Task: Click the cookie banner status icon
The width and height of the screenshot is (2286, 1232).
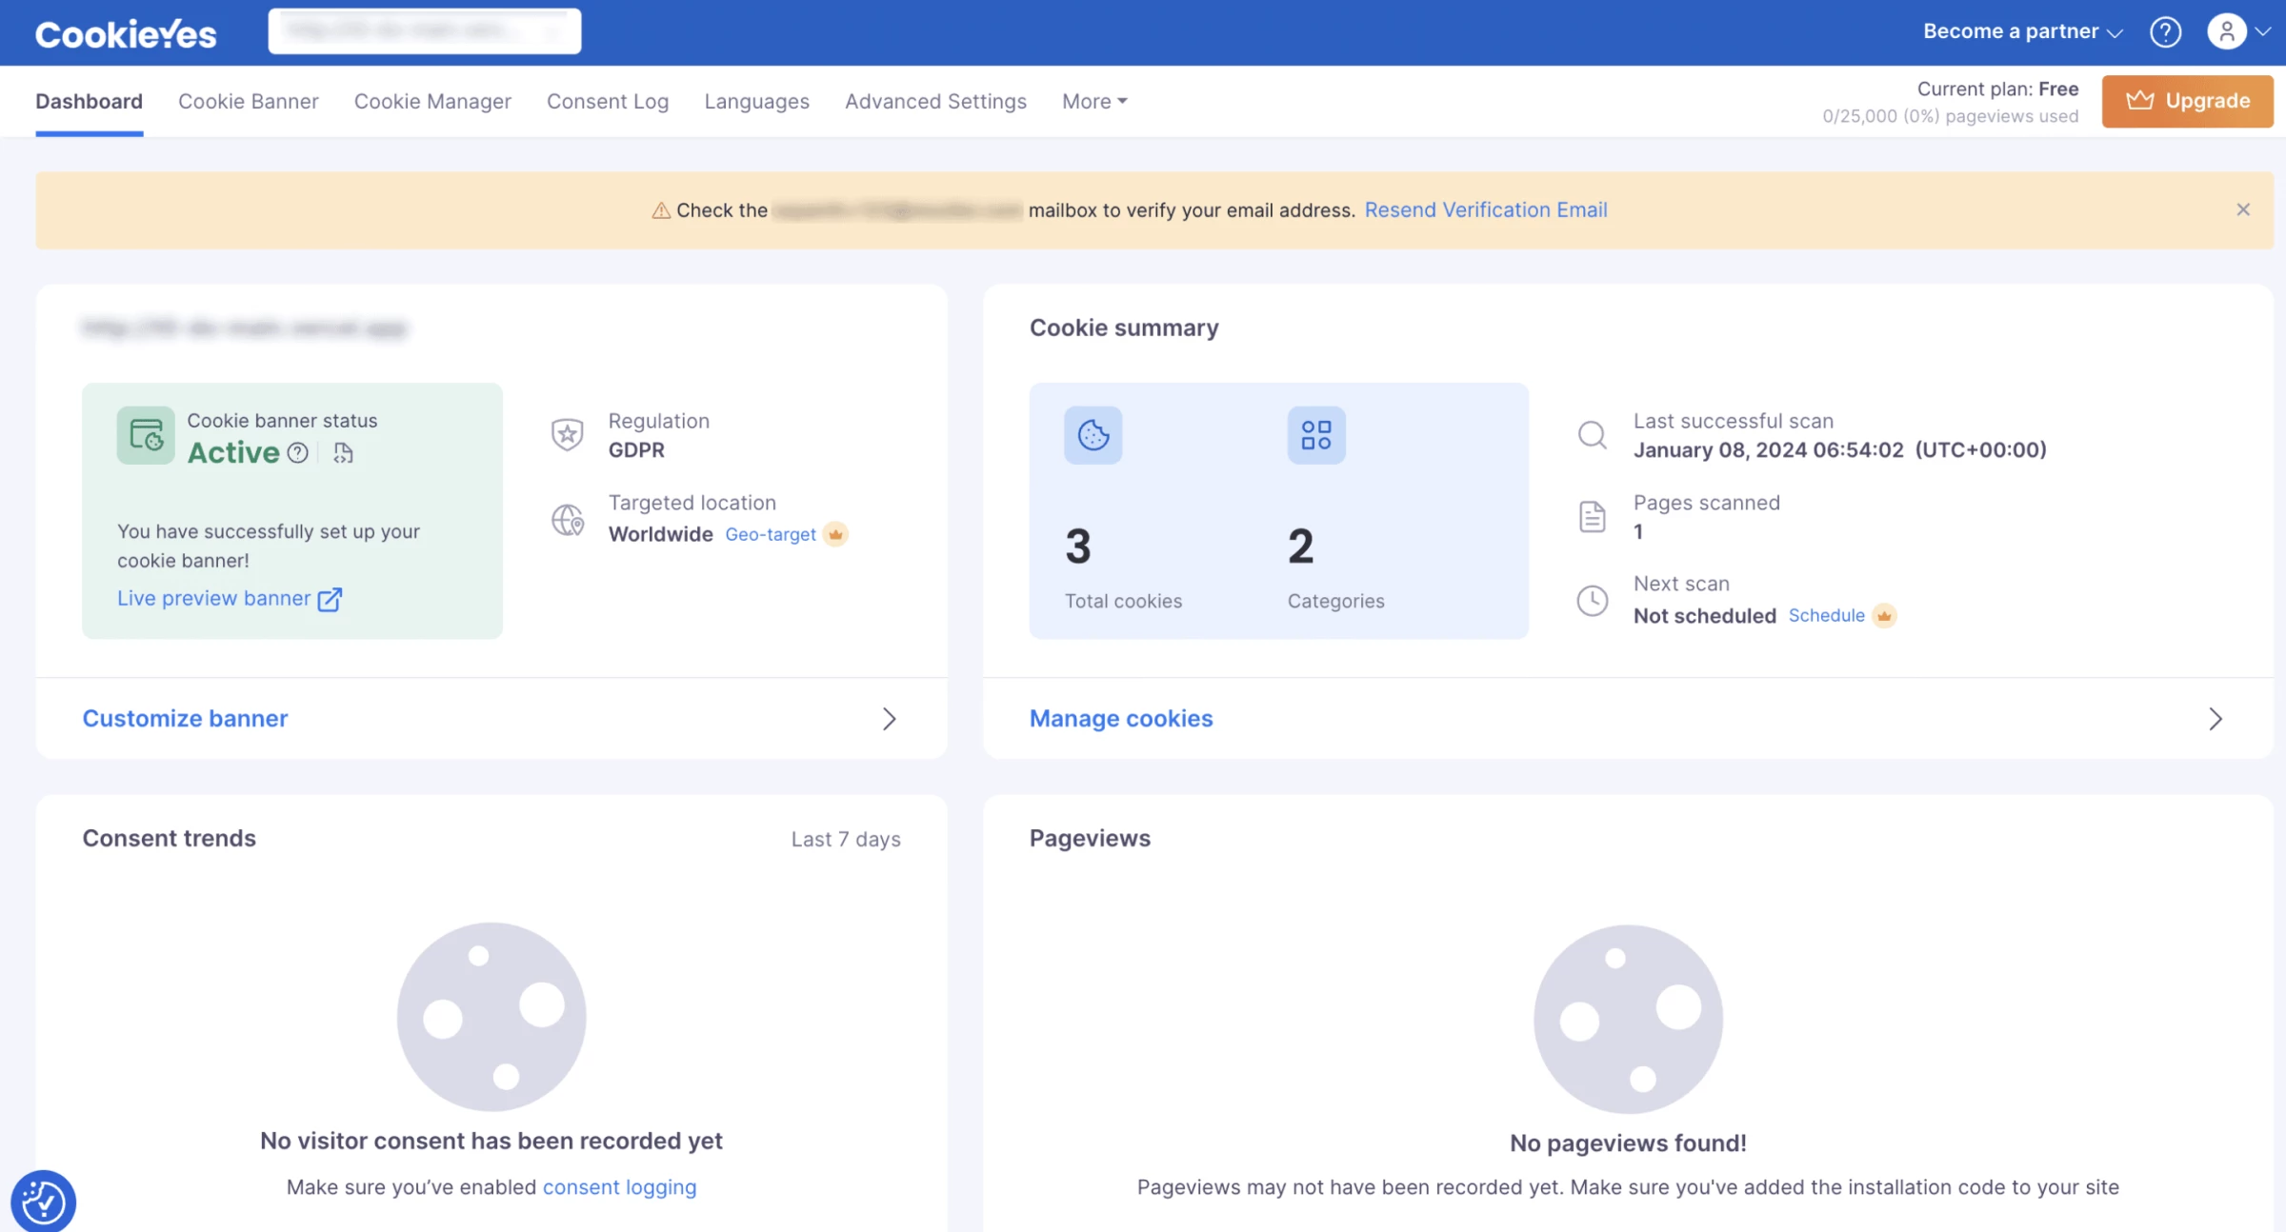Action: [x=146, y=435]
